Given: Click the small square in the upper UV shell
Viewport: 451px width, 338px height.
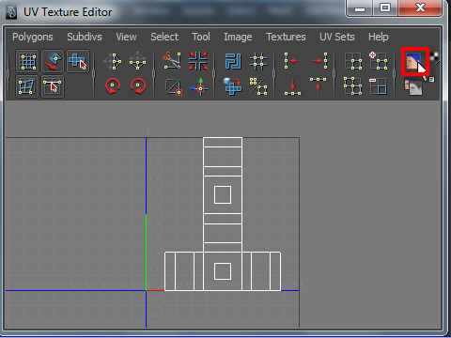Looking at the screenshot, I should tap(223, 194).
